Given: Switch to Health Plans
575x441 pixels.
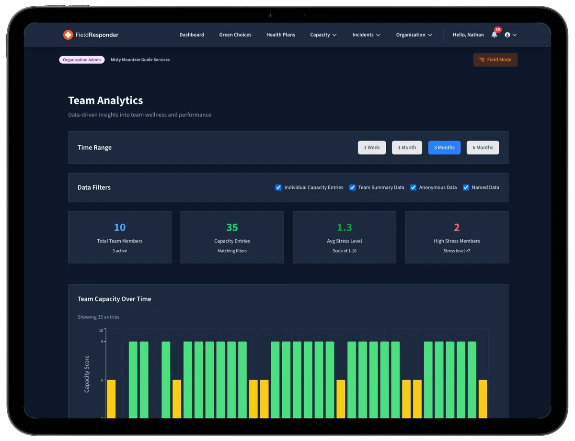Looking at the screenshot, I should 281,35.
